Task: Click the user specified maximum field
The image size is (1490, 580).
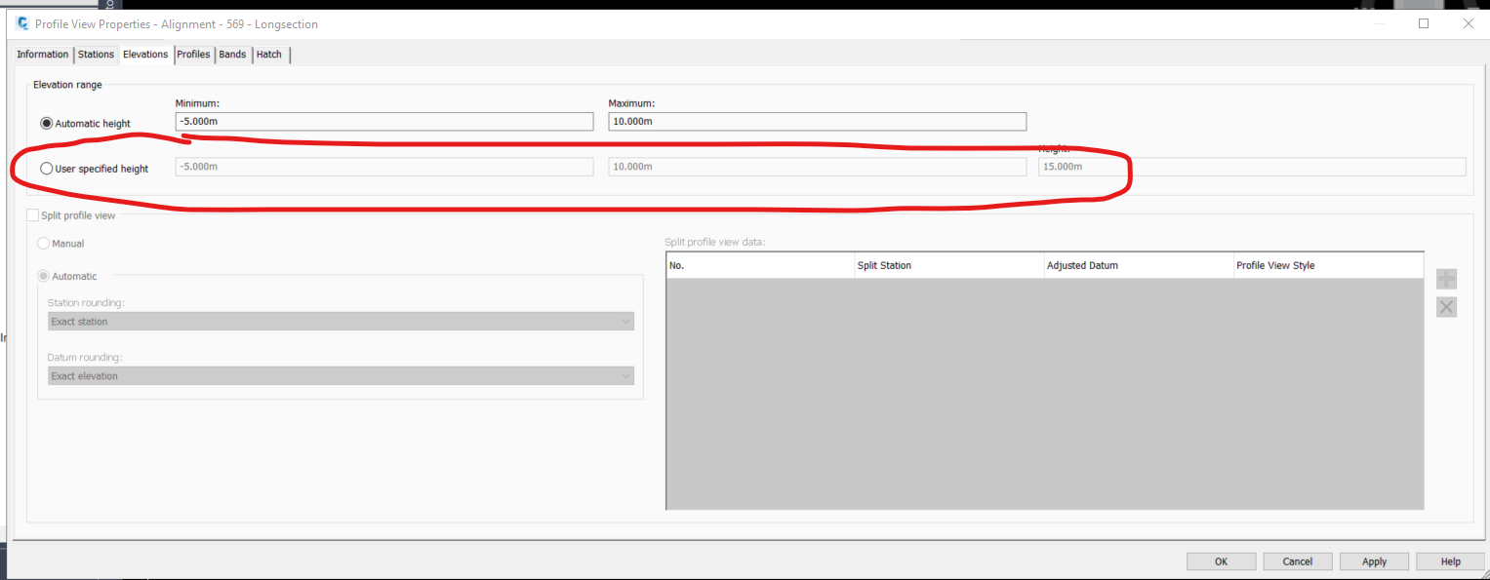Action: 817,167
